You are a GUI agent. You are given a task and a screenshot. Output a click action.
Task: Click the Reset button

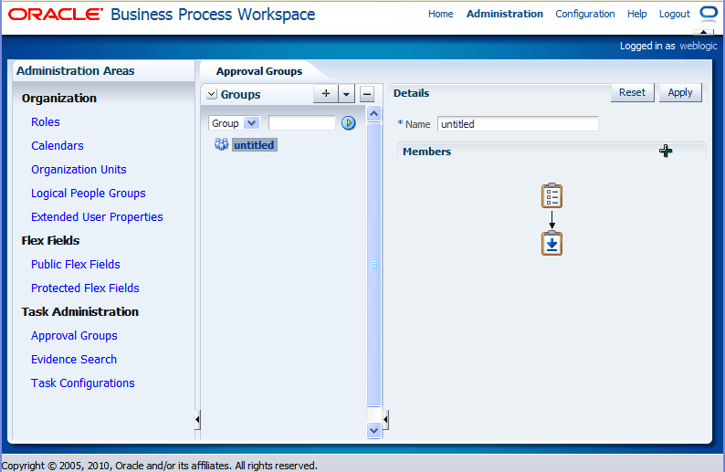tap(632, 92)
